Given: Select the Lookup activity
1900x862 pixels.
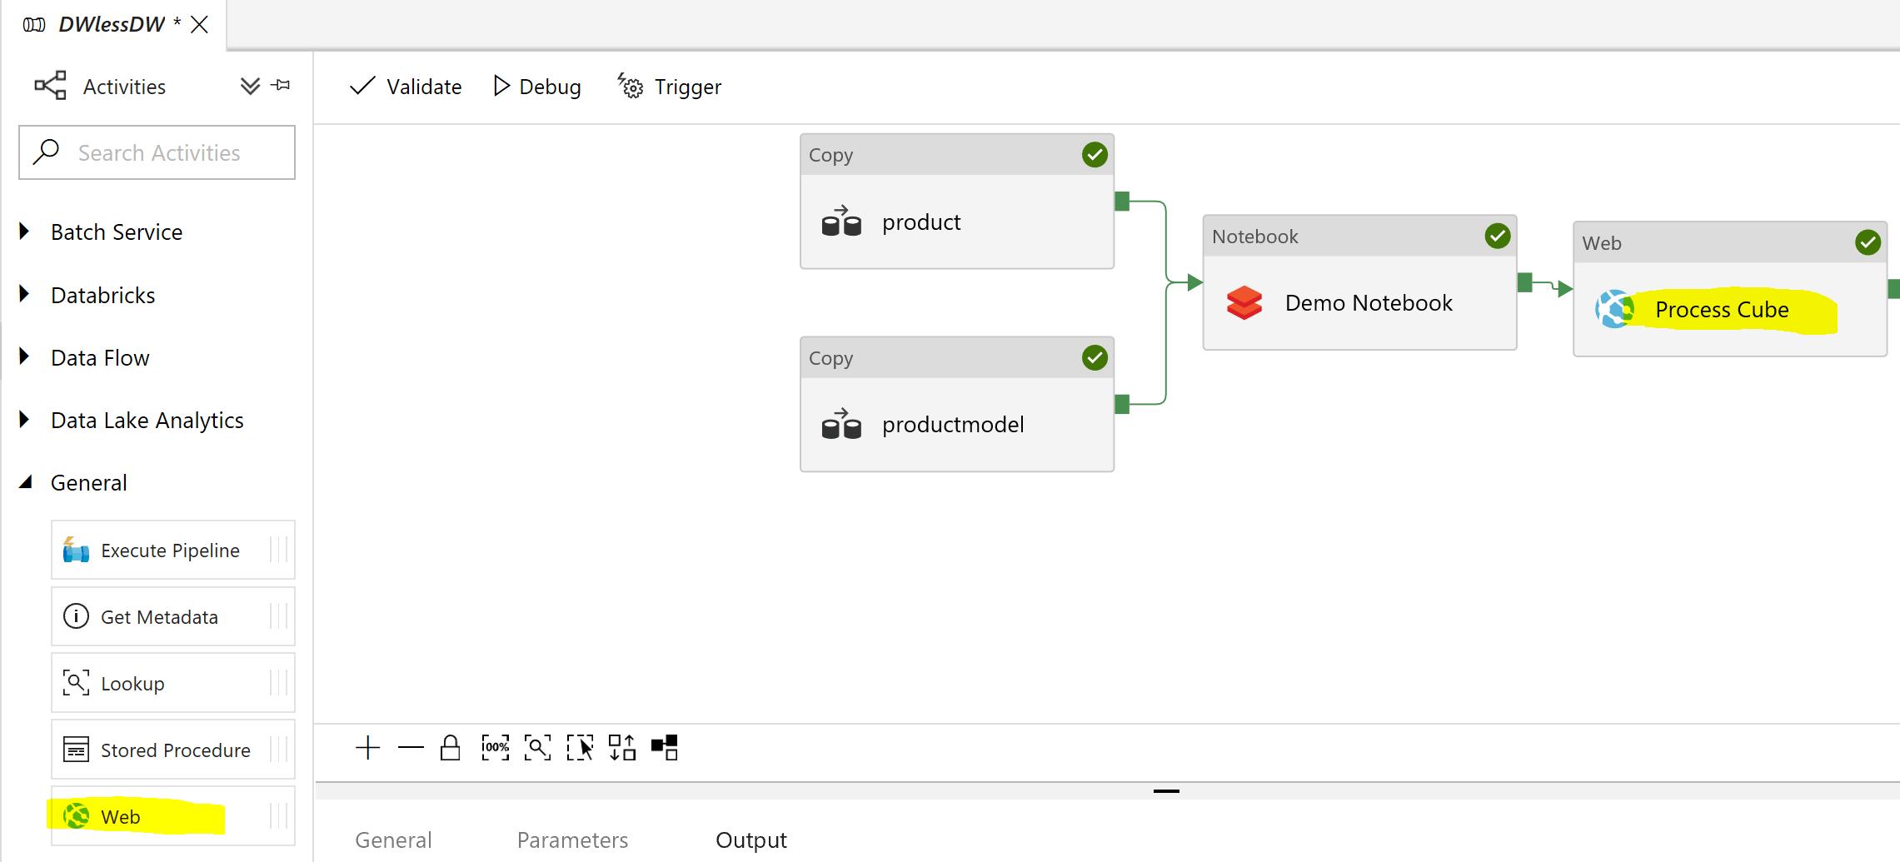Looking at the screenshot, I should click(173, 683).
